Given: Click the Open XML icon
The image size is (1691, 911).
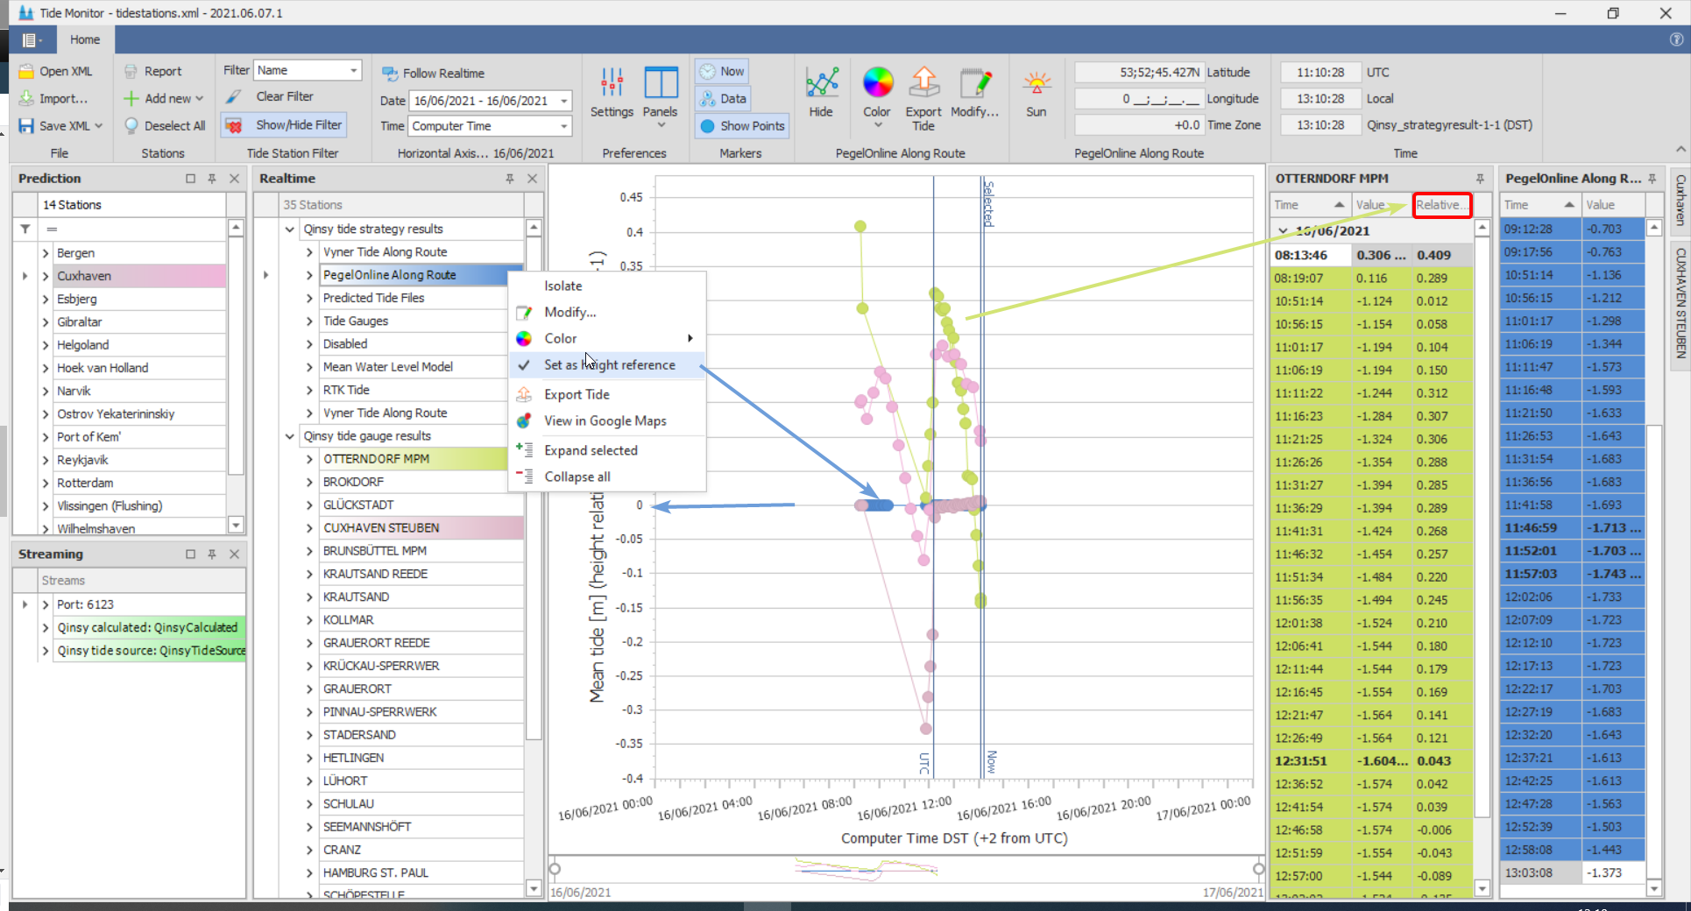Looking at the screenshot, I should point(27,72).
